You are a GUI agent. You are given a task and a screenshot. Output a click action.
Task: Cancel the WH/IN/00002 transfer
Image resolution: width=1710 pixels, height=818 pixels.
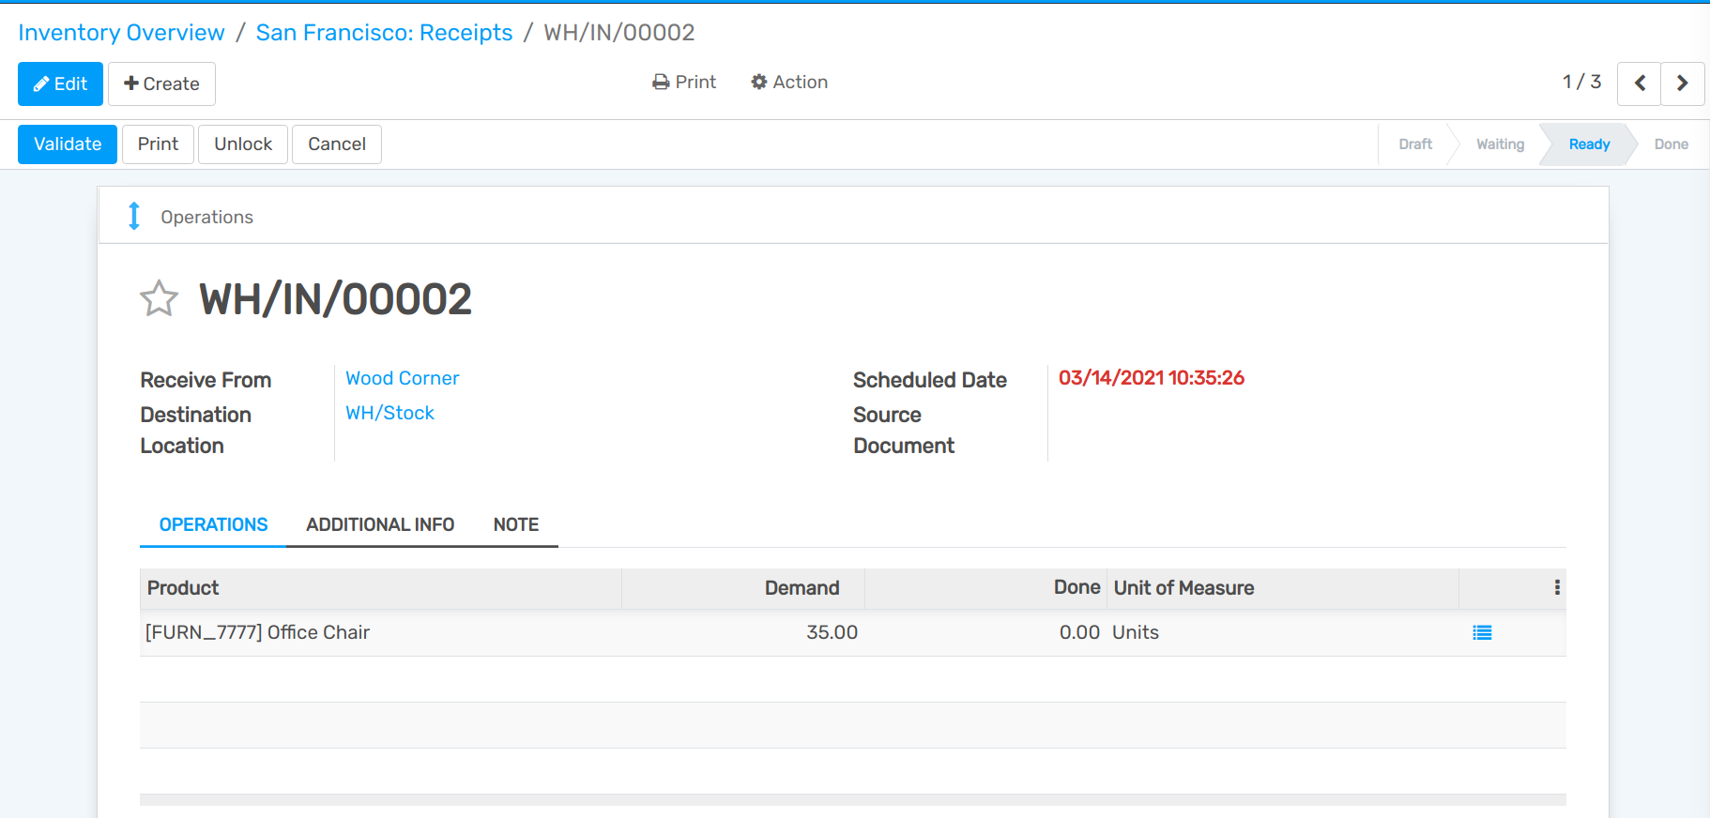point(336,144)
